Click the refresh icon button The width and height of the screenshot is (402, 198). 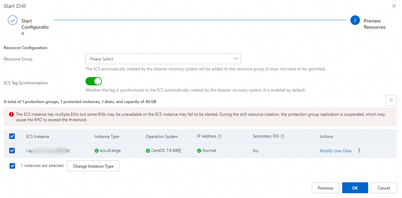(x=391, y=100)
